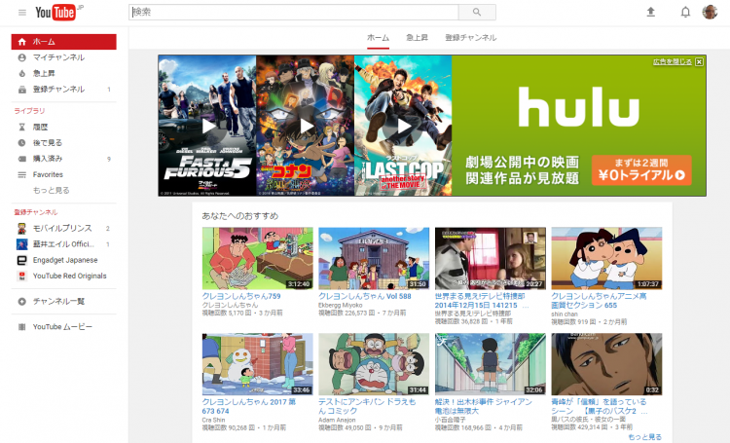730x443 pixels.
Task: Click the YouTube Red Originals logo
Action: tap(21, 276)
